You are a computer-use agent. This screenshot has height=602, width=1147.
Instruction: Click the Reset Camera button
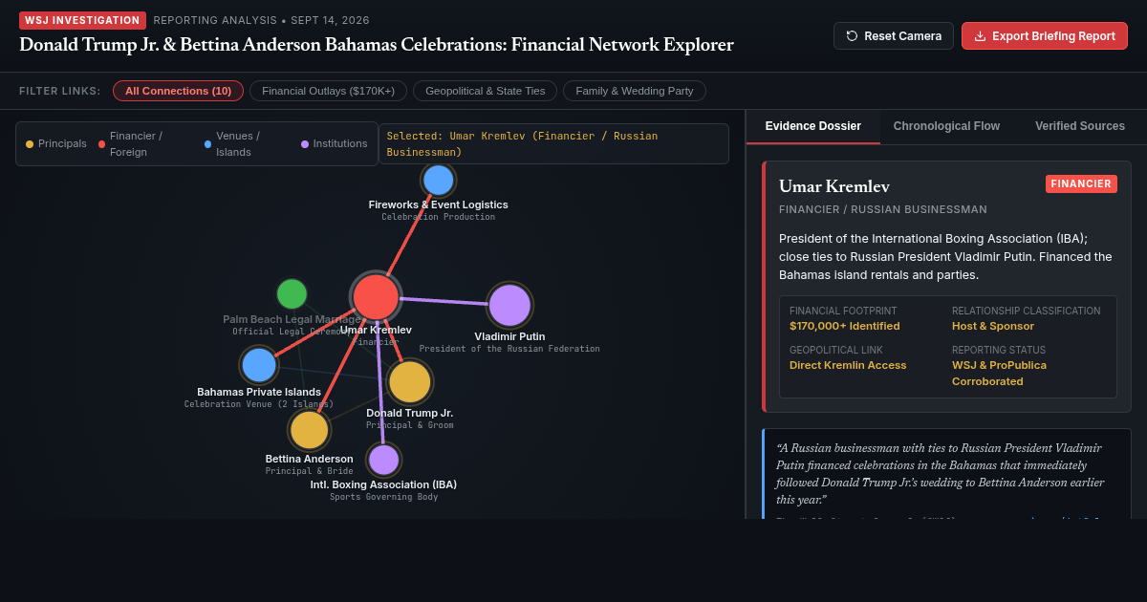coord(894,36)
